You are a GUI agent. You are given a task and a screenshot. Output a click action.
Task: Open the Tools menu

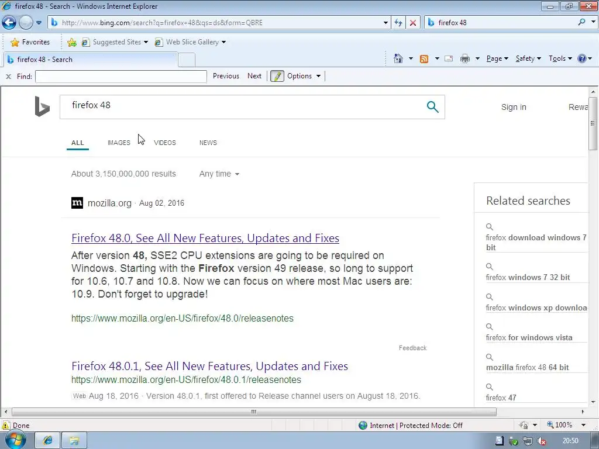560,58
